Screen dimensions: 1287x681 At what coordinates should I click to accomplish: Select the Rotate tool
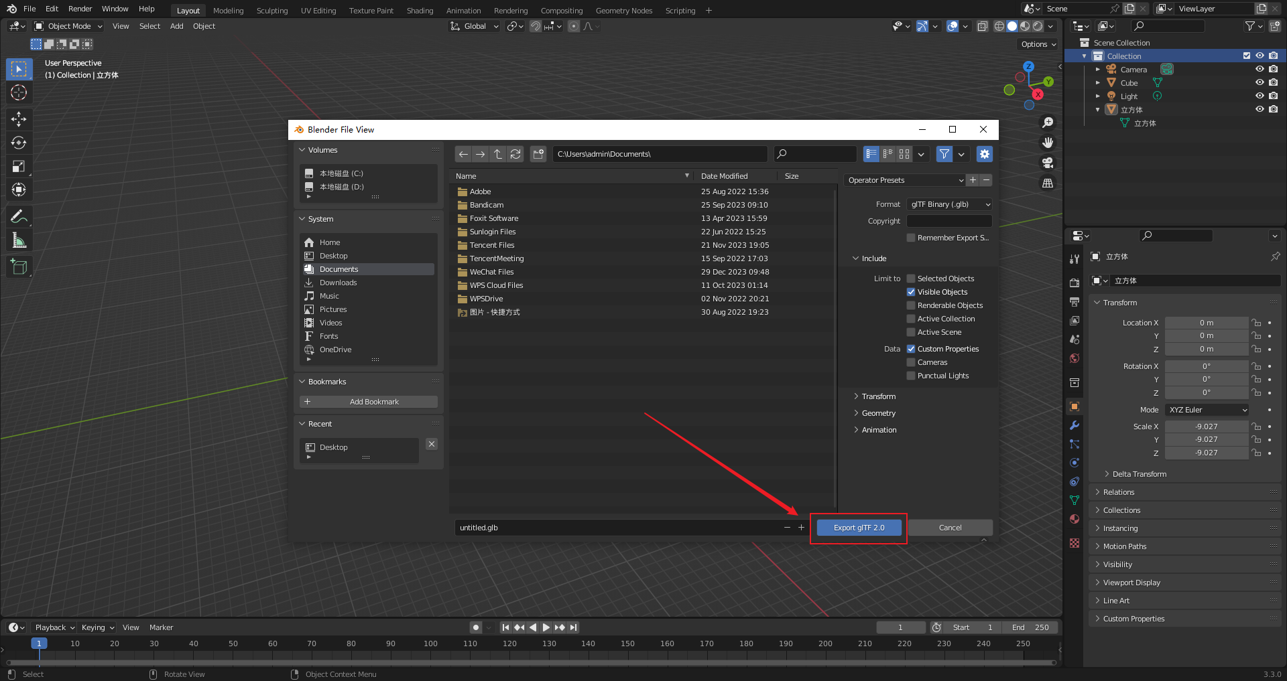[x=19, y=143]
